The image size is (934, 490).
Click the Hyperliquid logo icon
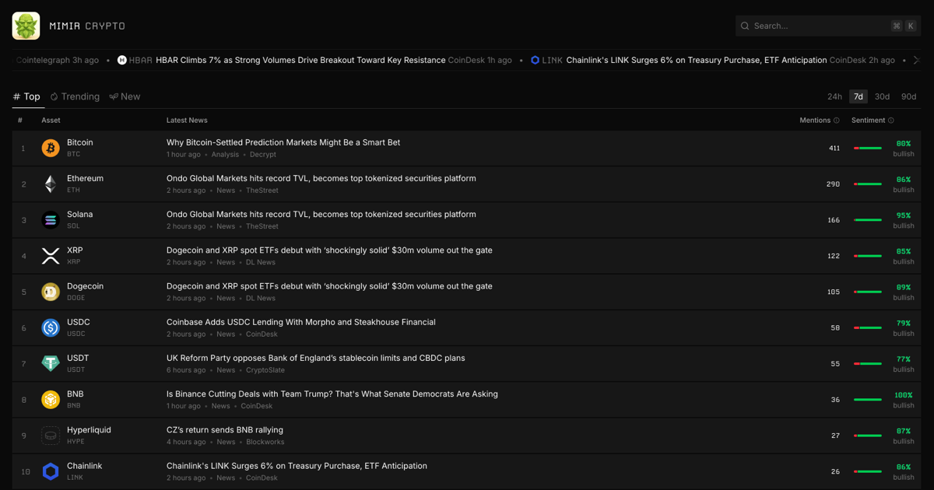pos(51,436)
